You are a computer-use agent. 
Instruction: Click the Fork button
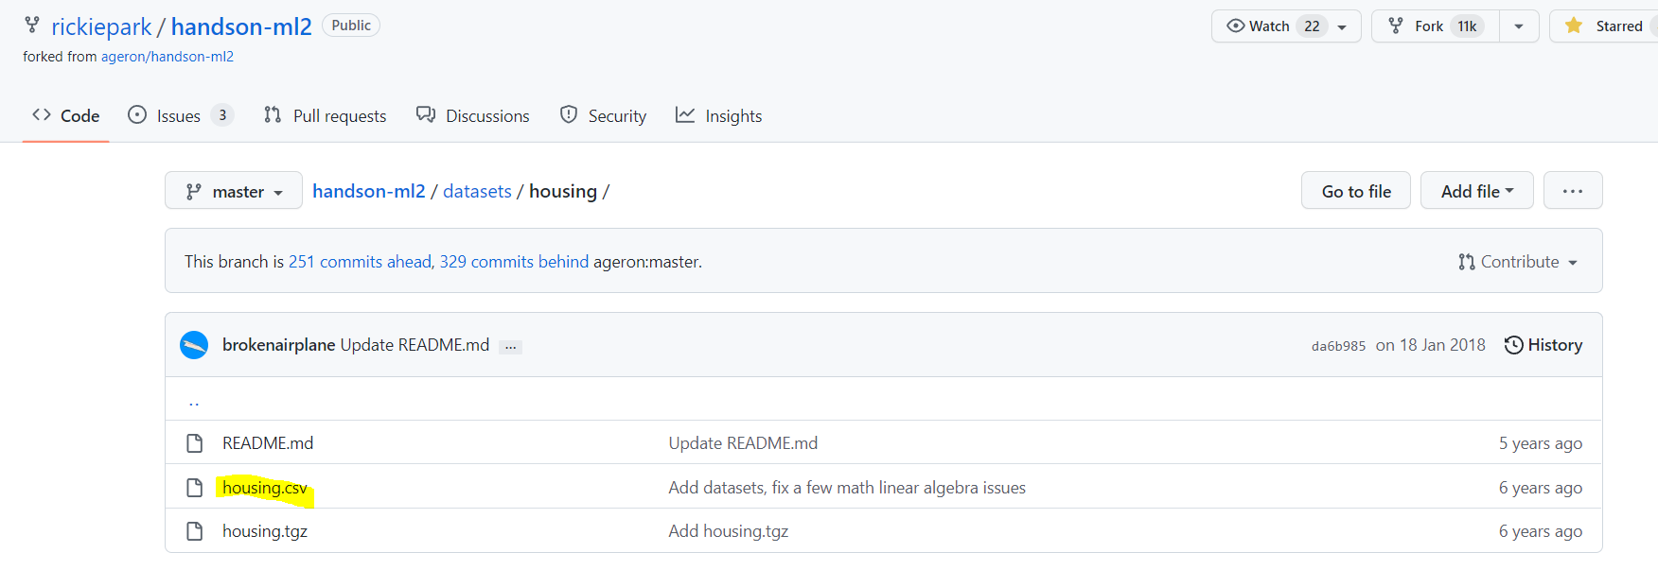click(x=1435, y=26)
